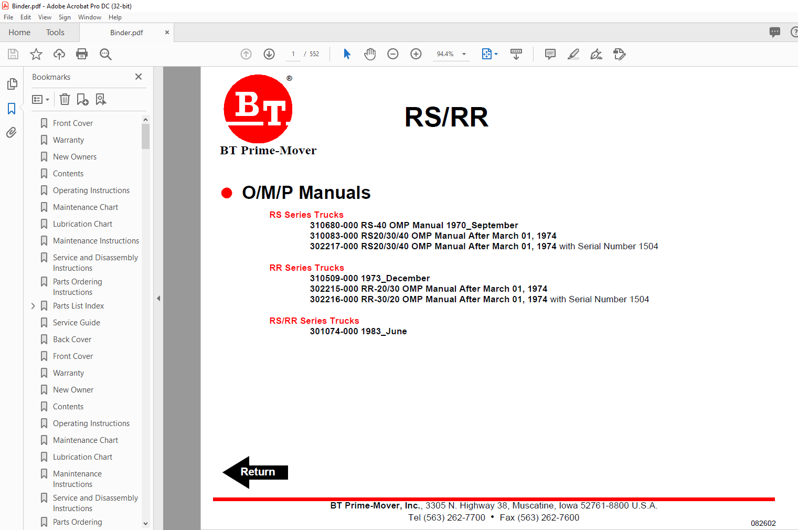Click the Save file icon
The height and width of the screenshot is (530, 798).
[x=13, y=54]
